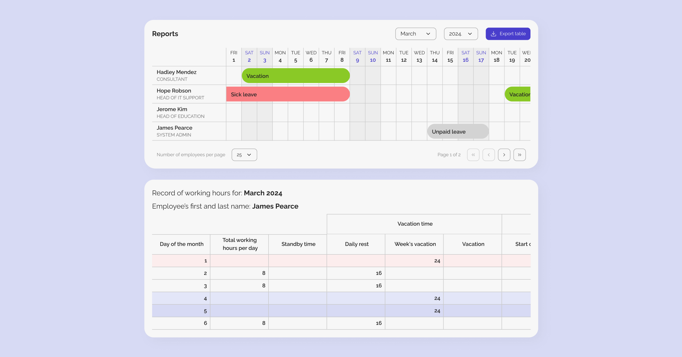This screenshot has width=682, height=357.
Task: Click the Export table button
Action: click(x=508, y=34)
